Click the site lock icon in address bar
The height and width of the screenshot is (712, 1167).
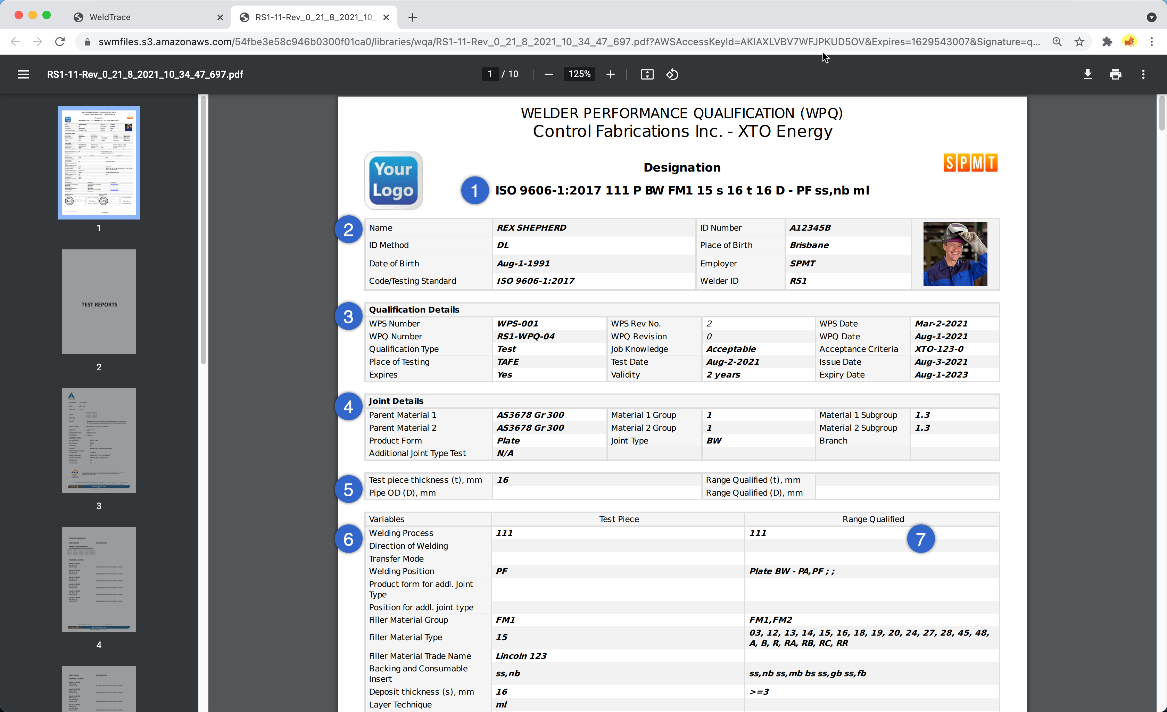click(87, 42)
